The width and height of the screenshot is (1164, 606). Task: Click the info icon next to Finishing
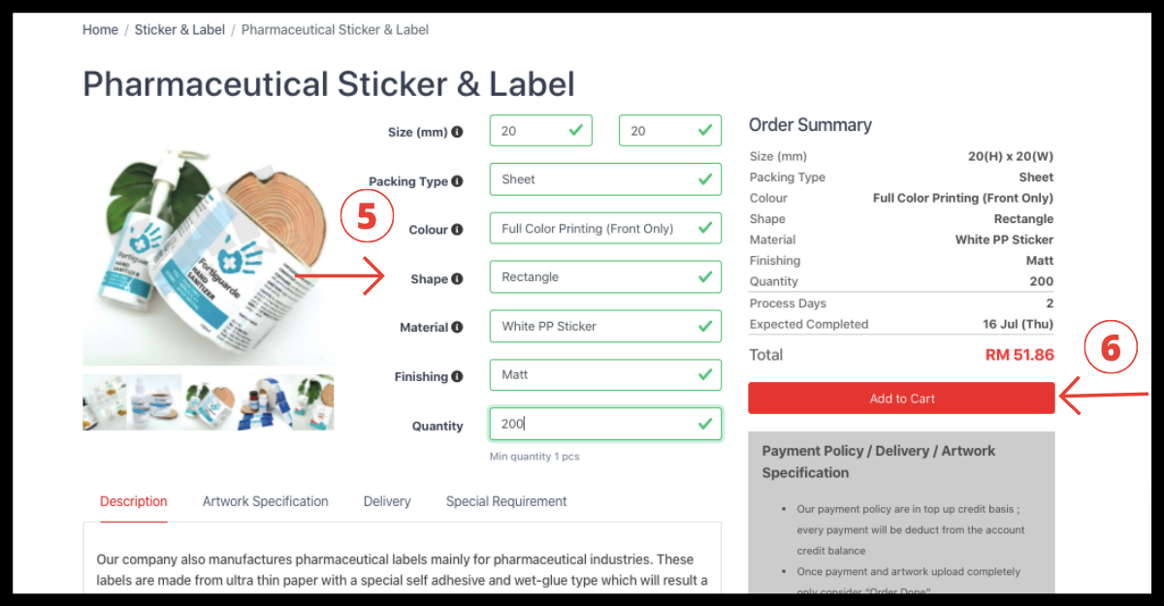tap(457, 376)
